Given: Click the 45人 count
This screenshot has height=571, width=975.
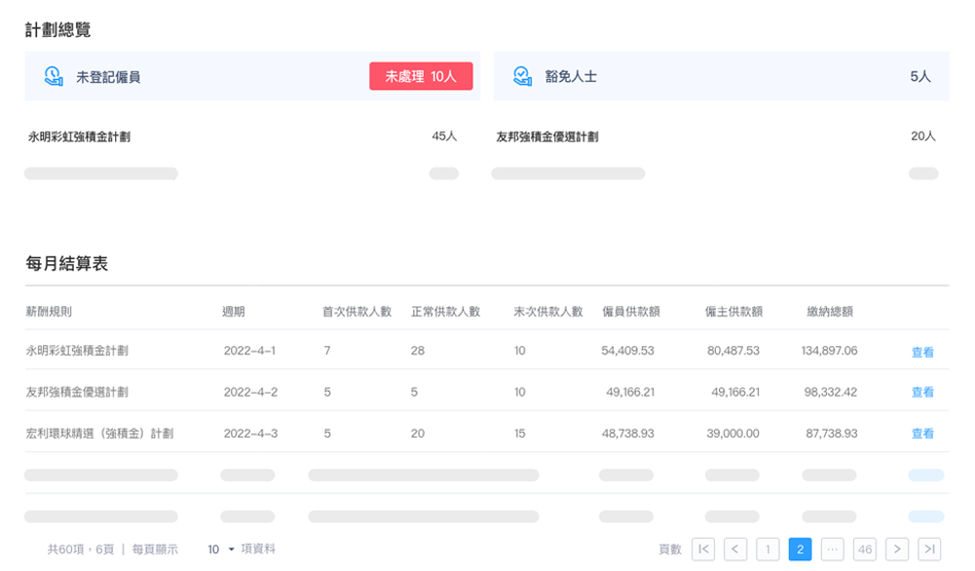Looking at the screenshot, I should [x=444, y=136].
